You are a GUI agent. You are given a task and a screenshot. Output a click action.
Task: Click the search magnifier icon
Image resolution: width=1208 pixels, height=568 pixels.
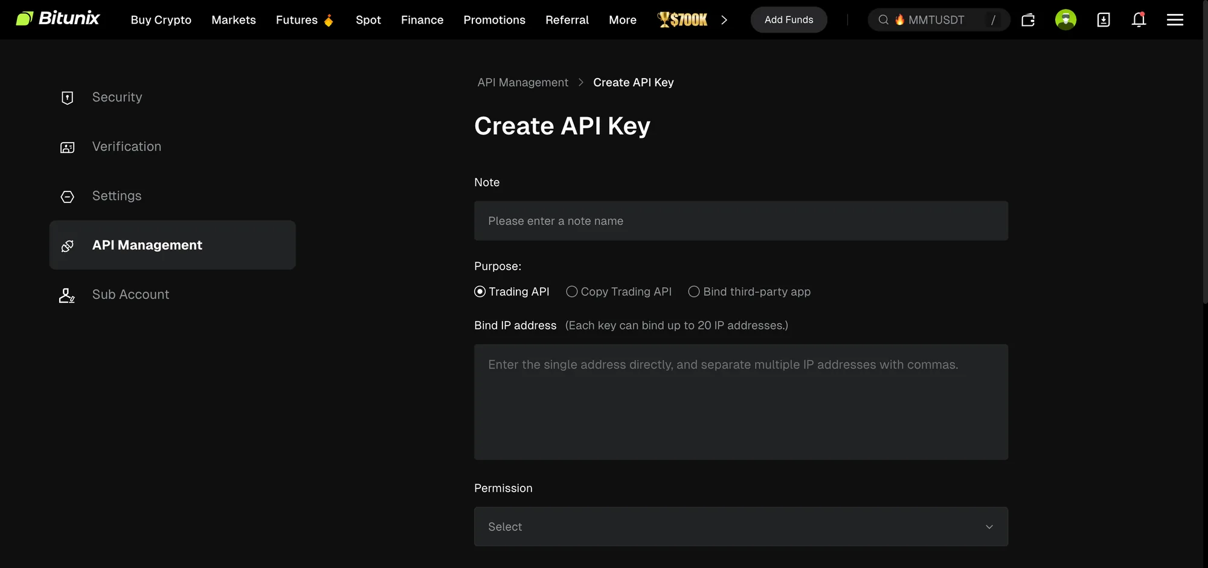[x=883, y=20]
